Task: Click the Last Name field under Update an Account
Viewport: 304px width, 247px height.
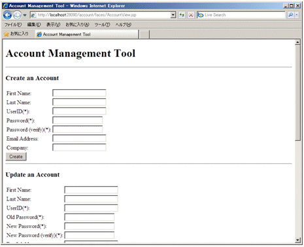Action: tap(91, 199)
